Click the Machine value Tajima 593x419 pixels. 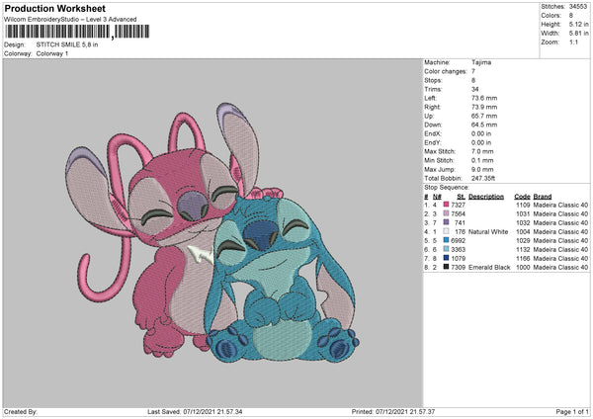pyautogui.click(x=482, y=62)
